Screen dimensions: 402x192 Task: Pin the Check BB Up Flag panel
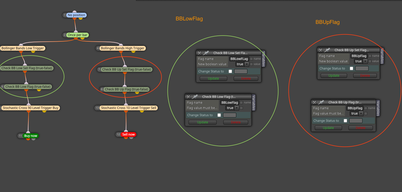(x=321, y=102)
